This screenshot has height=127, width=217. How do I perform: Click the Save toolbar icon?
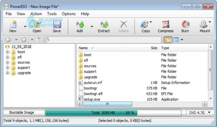(x=57, y=24)
